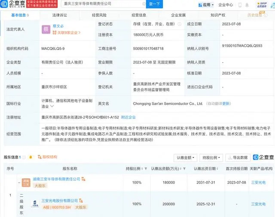Open the 股权结构 equity structure chart

pos(47,157)
